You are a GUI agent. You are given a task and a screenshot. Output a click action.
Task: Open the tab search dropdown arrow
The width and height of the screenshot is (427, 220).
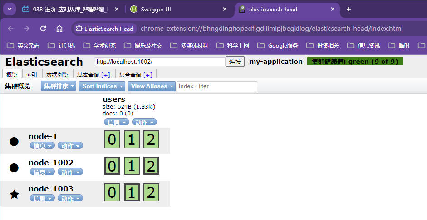point(10,9)
